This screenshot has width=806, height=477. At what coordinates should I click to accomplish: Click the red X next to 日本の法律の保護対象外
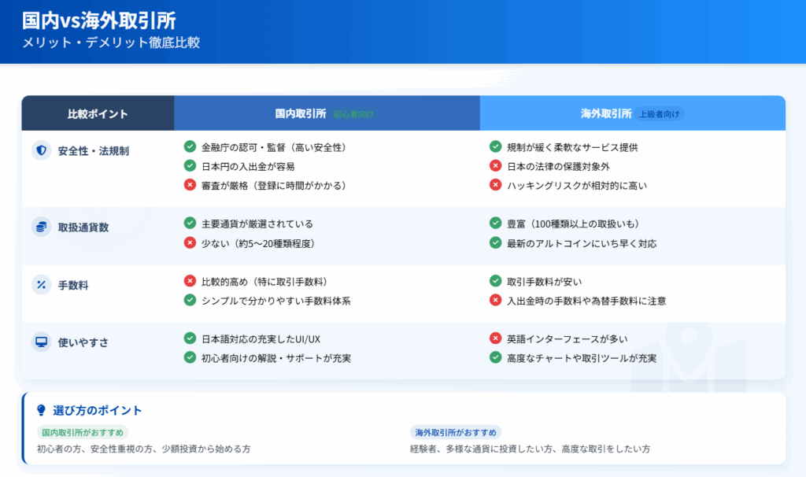tap(496, 165)
